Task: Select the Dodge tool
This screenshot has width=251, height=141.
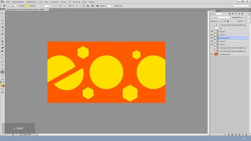Action: [x=2, y=58]
